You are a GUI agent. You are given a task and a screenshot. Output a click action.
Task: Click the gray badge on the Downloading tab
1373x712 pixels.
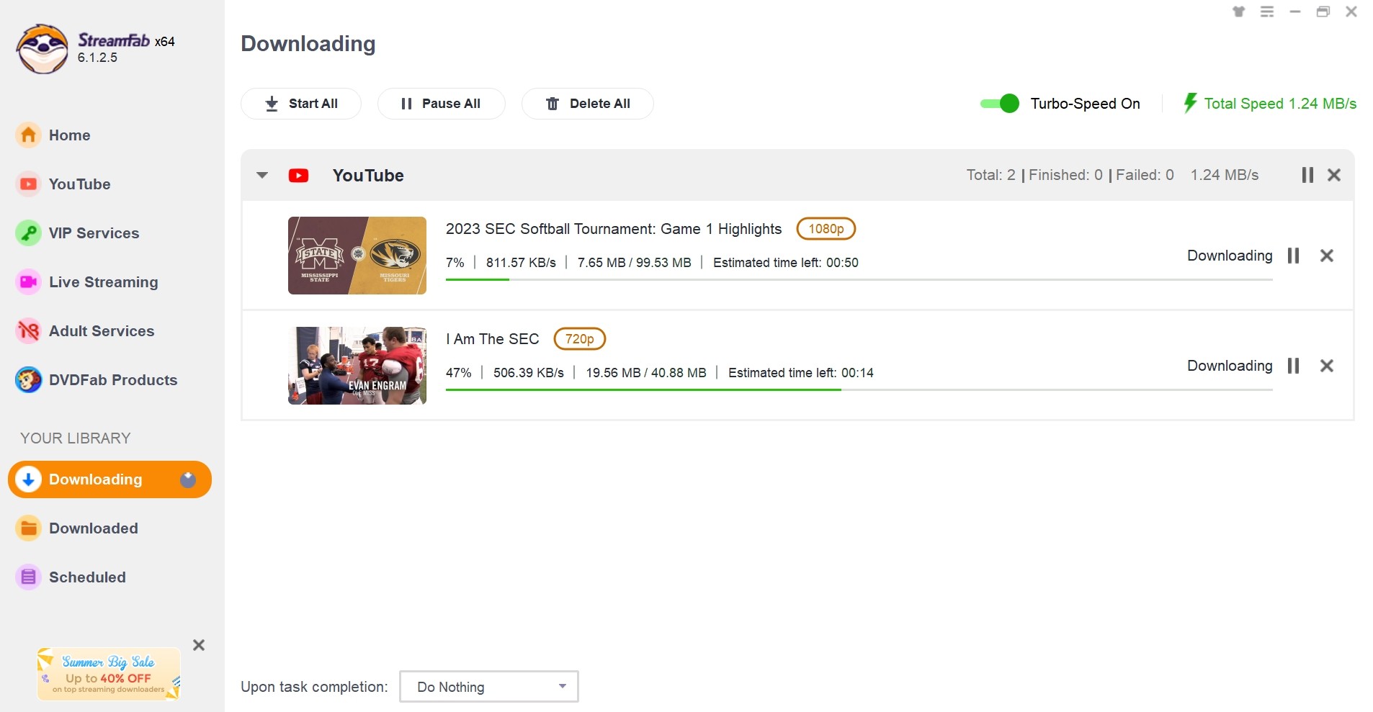pos(188,479)
